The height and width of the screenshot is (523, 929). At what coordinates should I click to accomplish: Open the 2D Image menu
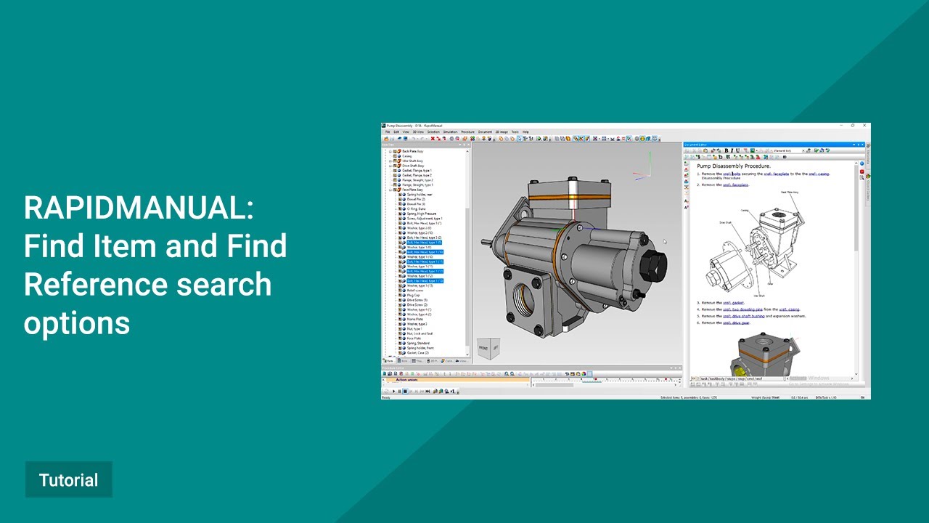pyautogui.click(x=502, y=131)
